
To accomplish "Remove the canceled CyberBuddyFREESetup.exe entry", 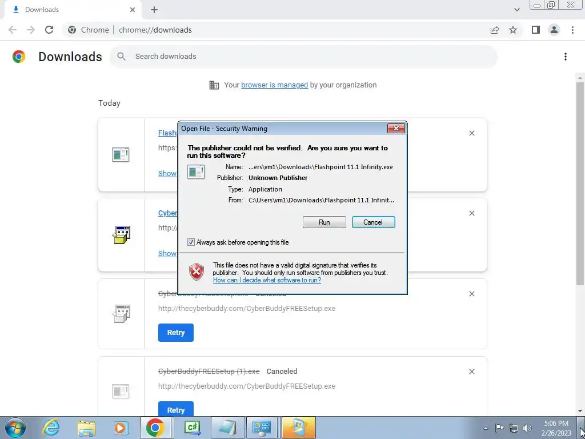I will coord(471,294).
